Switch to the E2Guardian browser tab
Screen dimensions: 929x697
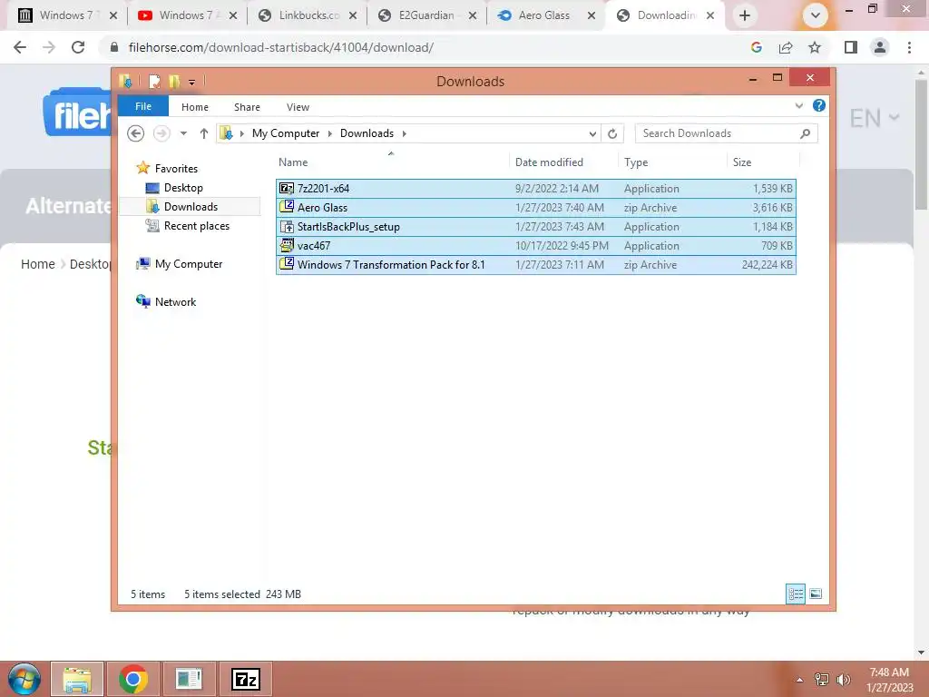click(426, 15)
